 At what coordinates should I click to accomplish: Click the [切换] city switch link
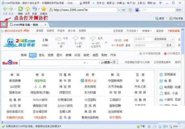point(45,45)
